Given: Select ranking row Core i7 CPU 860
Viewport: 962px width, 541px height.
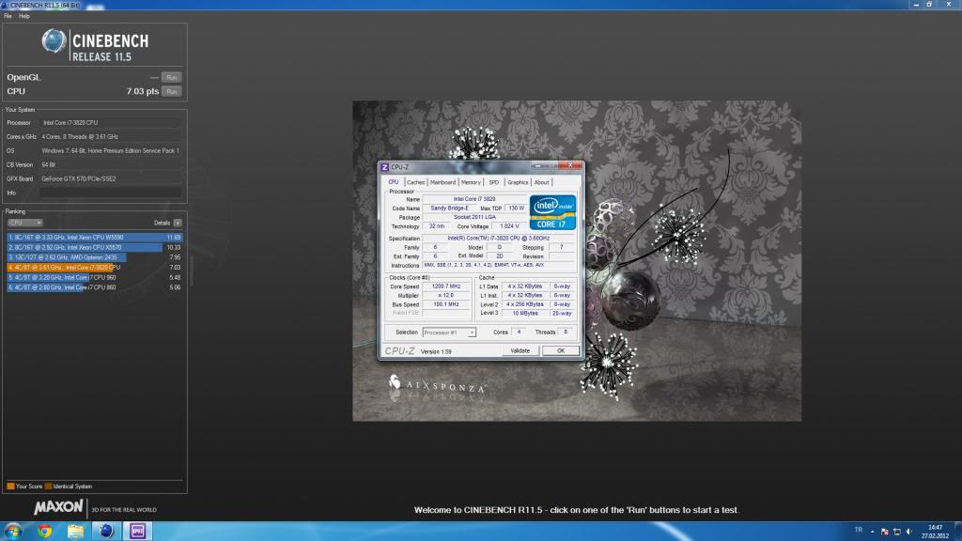Looking at the screenshot, I should [95, 287].
